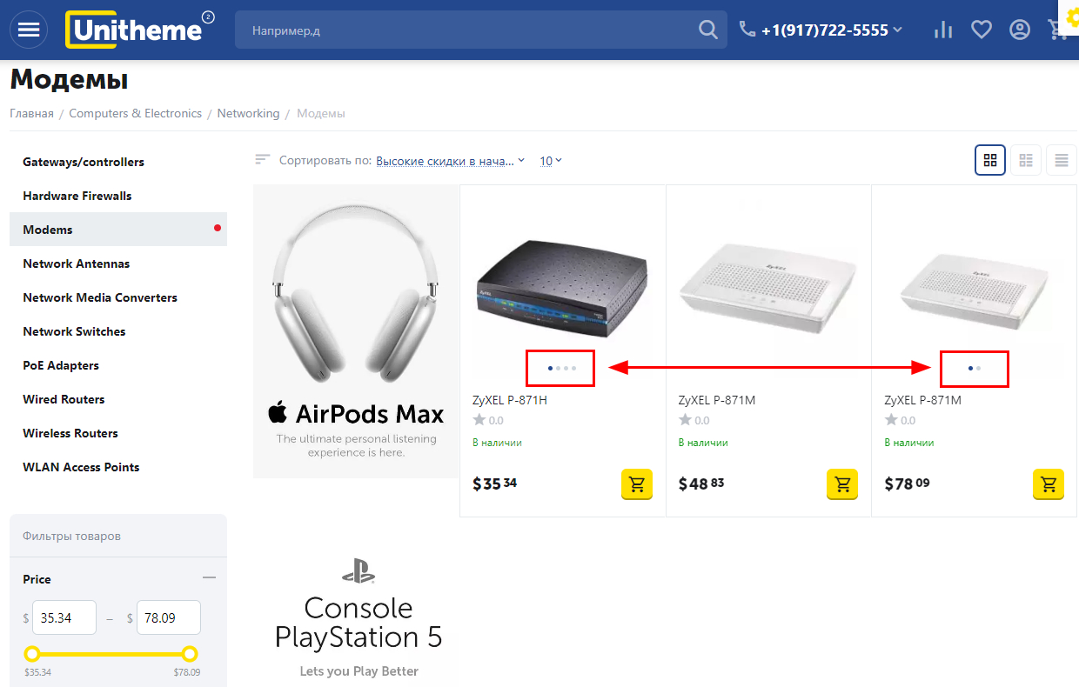Open the wishlist heart icon

coord(982,30)
